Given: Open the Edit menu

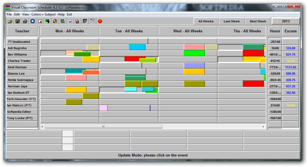Looking at the screenshot, I should (17, 14).
